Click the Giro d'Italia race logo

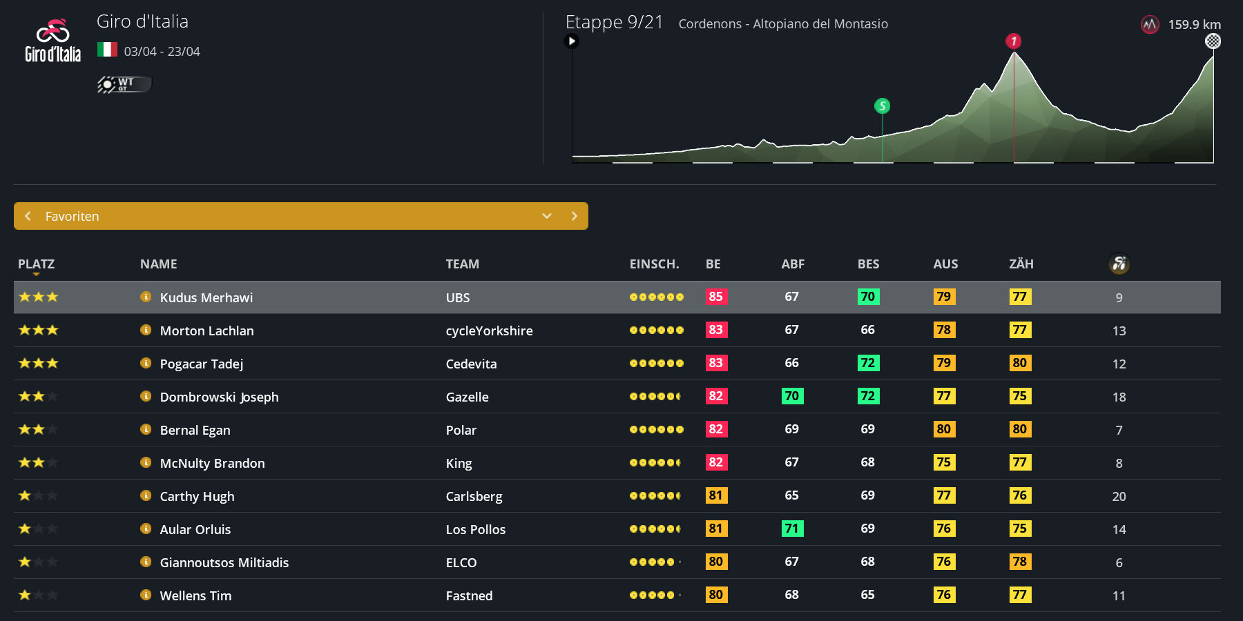coord(52,41)
